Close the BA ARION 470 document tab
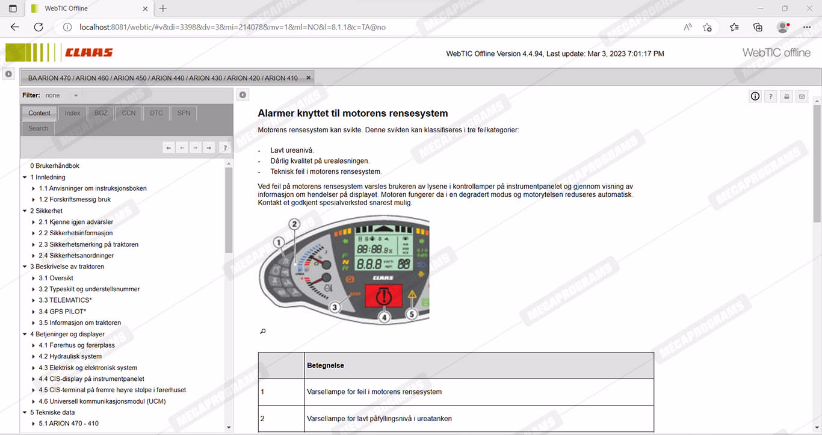 [308, 78]
